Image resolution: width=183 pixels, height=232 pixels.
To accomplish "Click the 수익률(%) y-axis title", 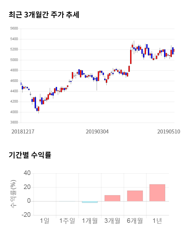I will (13, 194).
